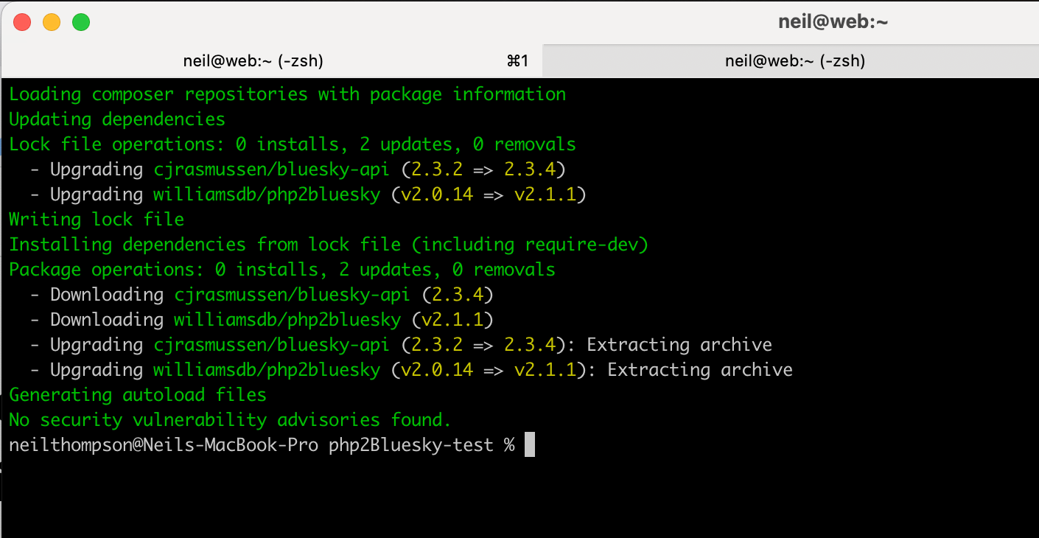The height and width of the screenshot is (538, 1039).
Task: Click "php2Bluesky-test" directory name in the prompt
Action: coord(410,445)
